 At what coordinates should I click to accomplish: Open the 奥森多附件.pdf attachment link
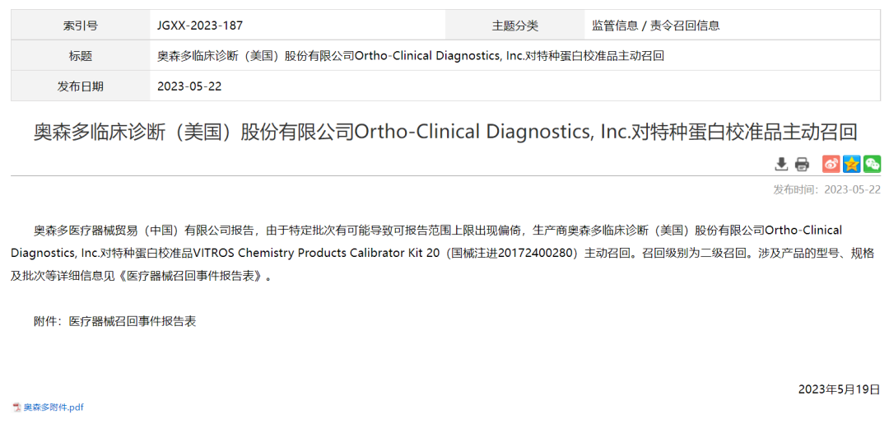coord(54,407)
